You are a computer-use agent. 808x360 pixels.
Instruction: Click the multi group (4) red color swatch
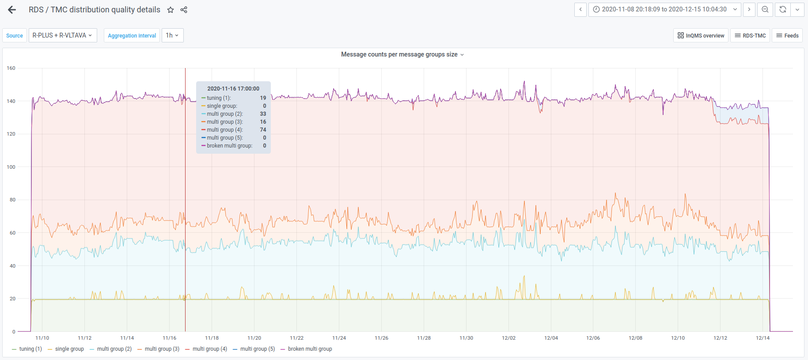click(x=187, y=349)
